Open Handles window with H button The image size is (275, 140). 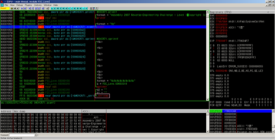point(66,8)
